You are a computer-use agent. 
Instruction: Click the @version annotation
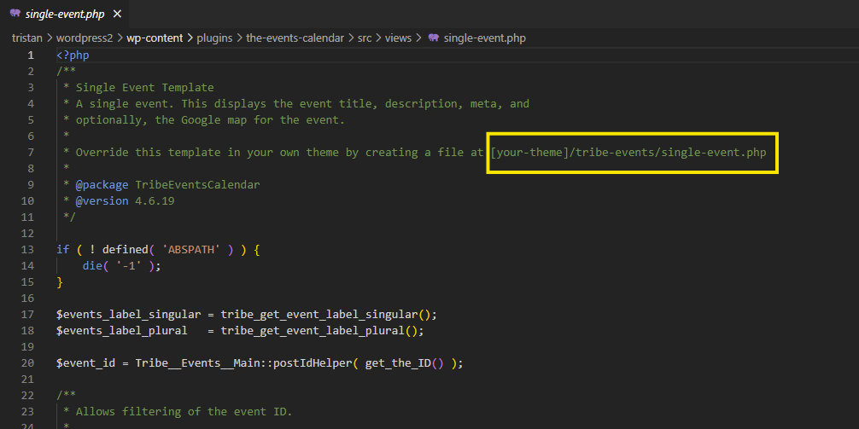tap(102, 200)
